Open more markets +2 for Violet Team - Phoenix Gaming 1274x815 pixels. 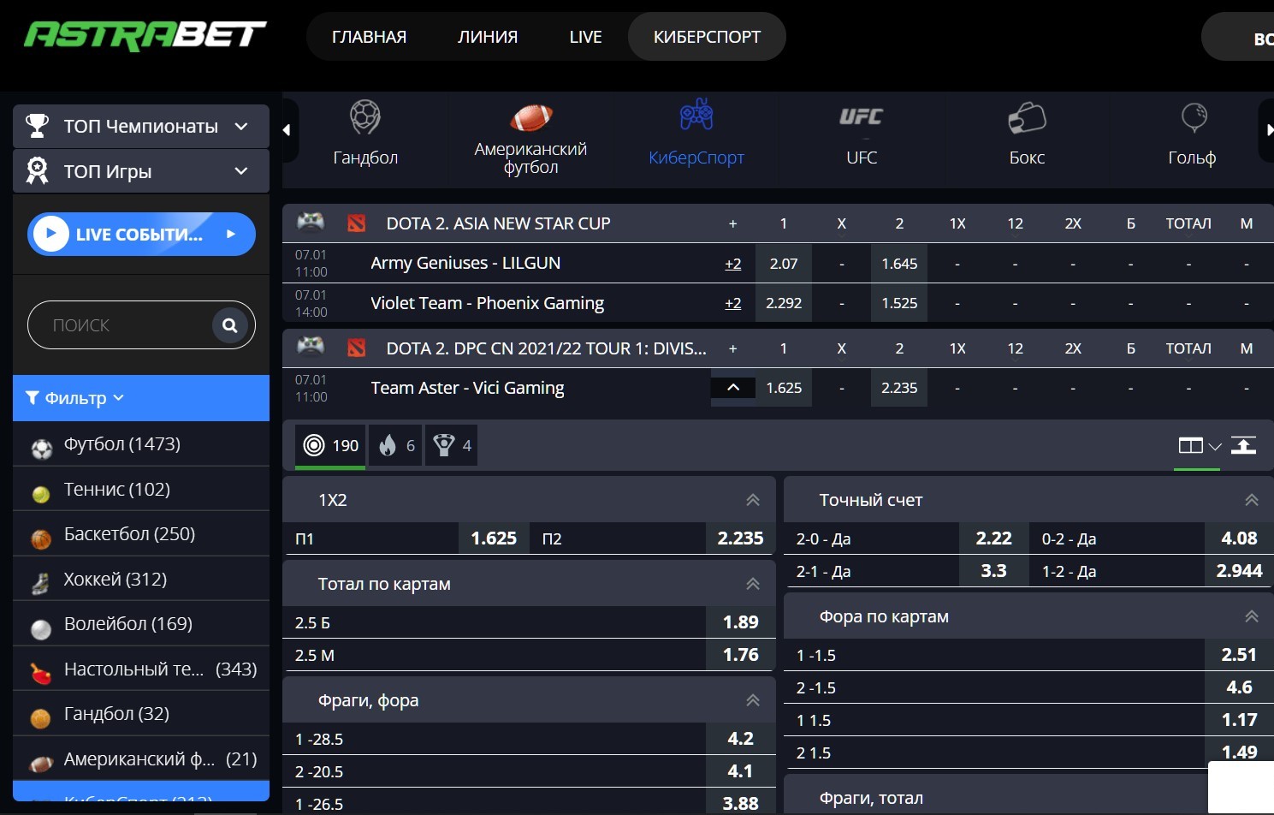pyautogui.click(x=733, y=303)
